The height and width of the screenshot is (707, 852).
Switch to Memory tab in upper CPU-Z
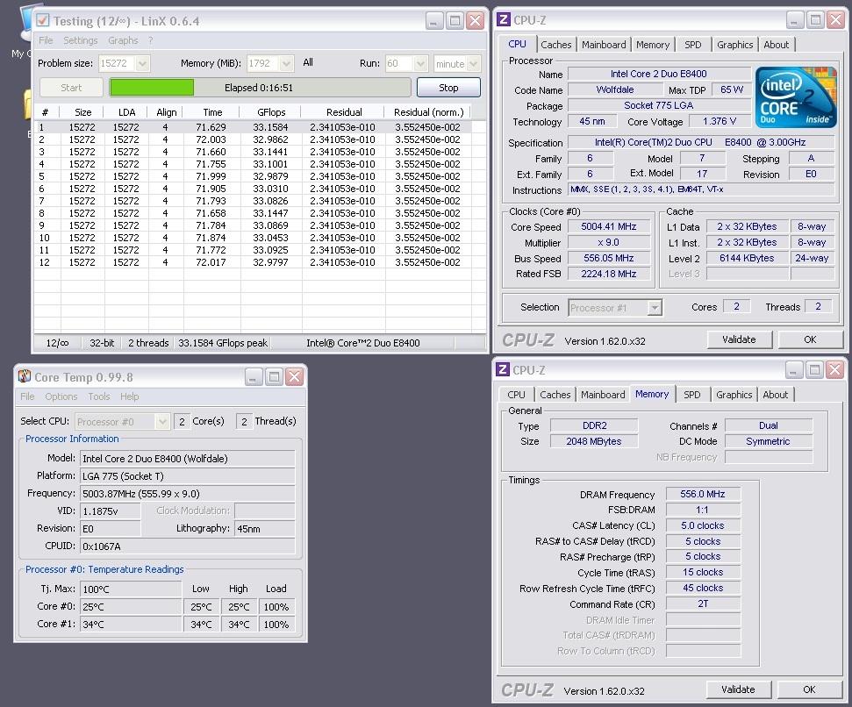(x=653, y=45)
